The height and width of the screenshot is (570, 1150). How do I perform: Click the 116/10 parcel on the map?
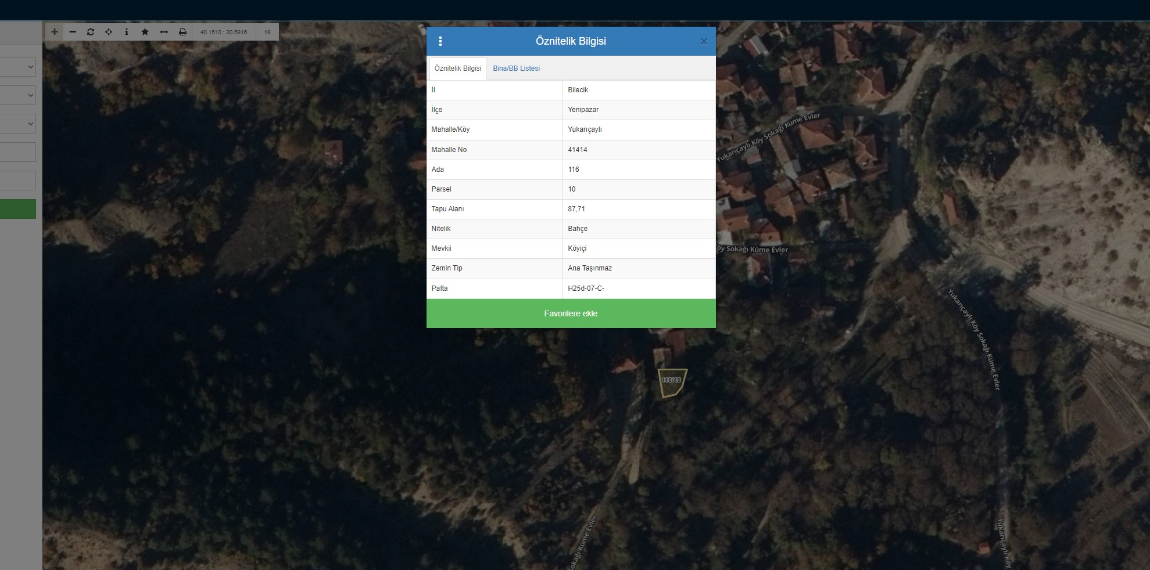pos(671,382)
